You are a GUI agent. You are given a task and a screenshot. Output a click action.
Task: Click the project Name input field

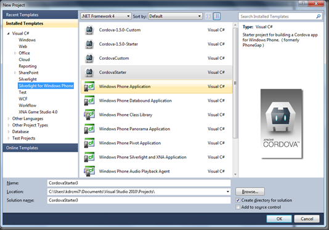point(139,183)
